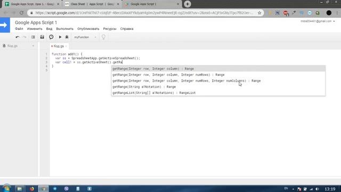Open the Выполнить menu

(x=65, y=29)
